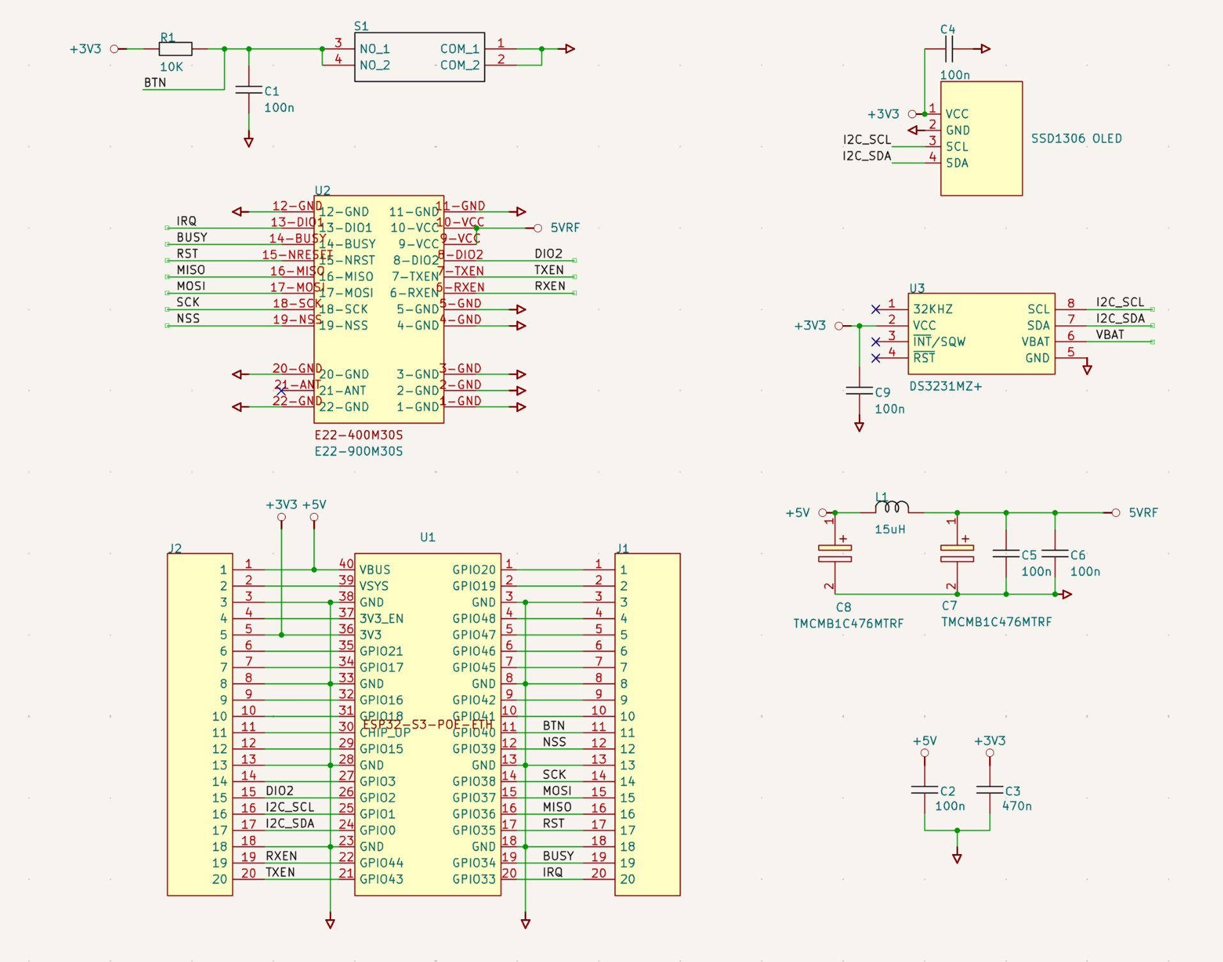Click the no-connect flag on the 32KHZ pin

tap(876, 309)
